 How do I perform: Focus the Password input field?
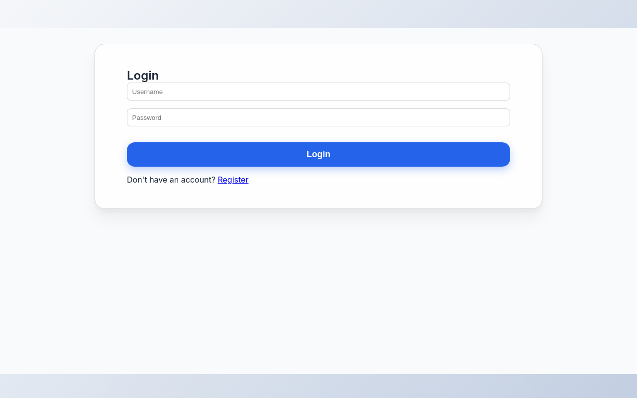click(318, 117)
